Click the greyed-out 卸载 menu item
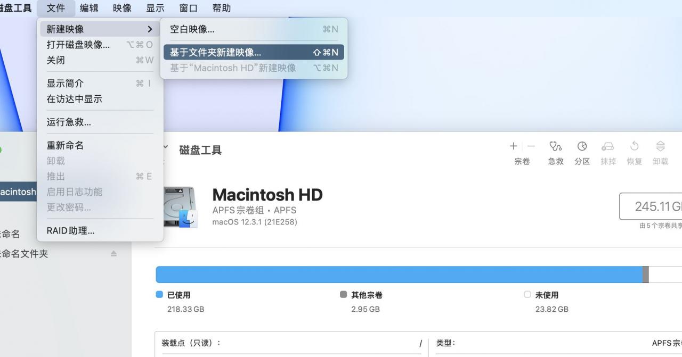 (x=100, y=161)
